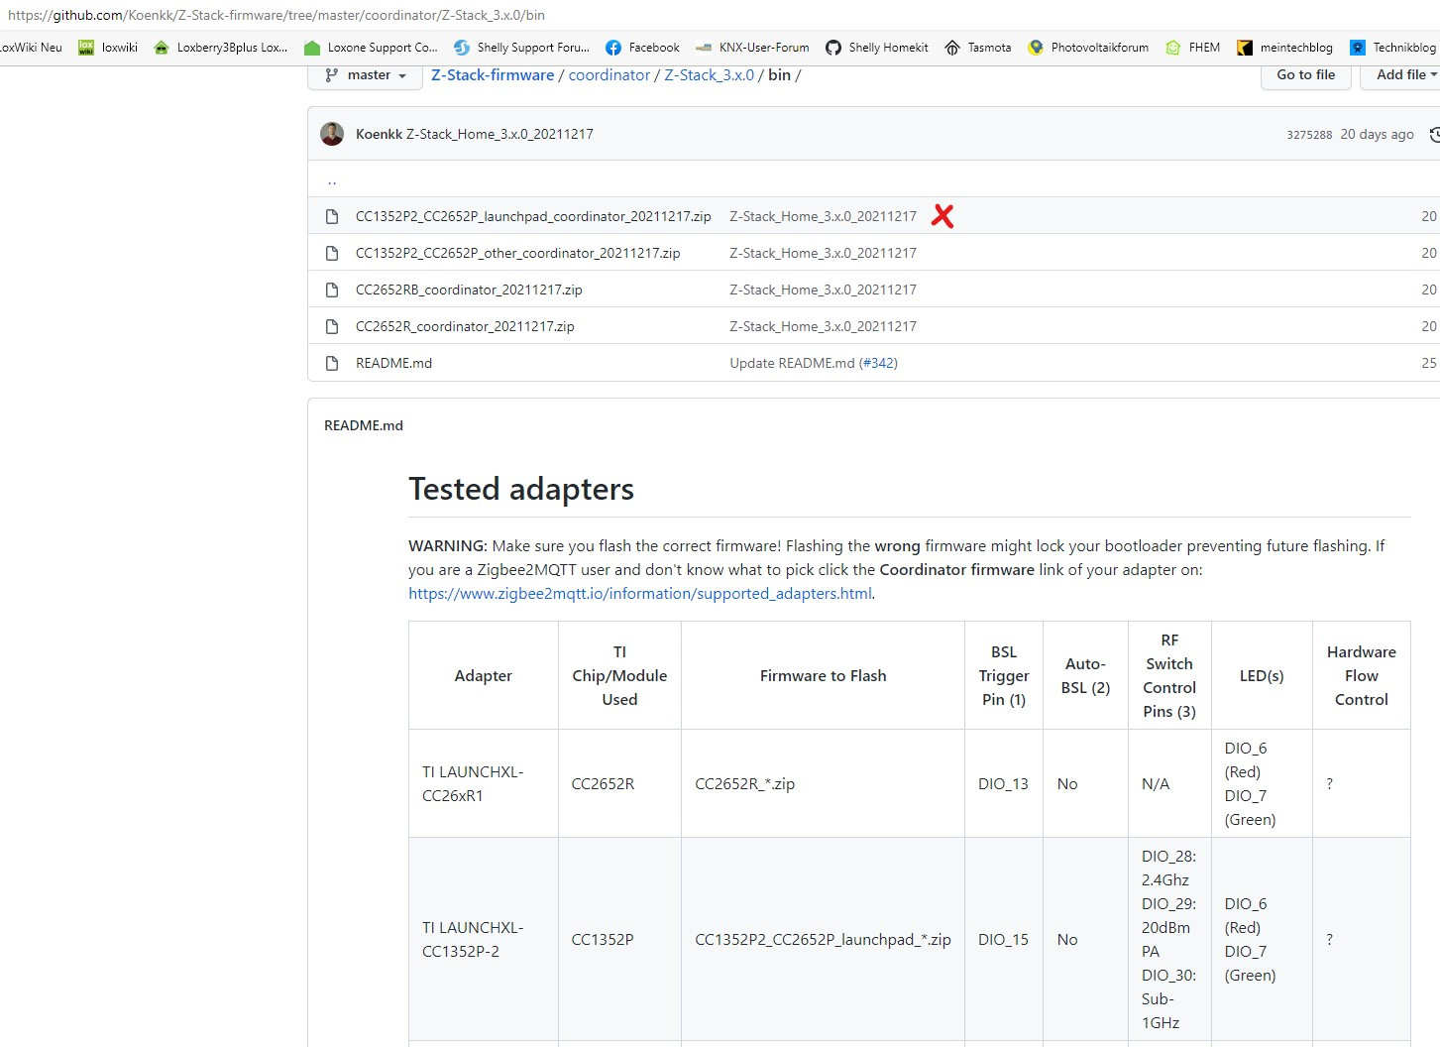Expand the master branch dropdown

(366, 75)
